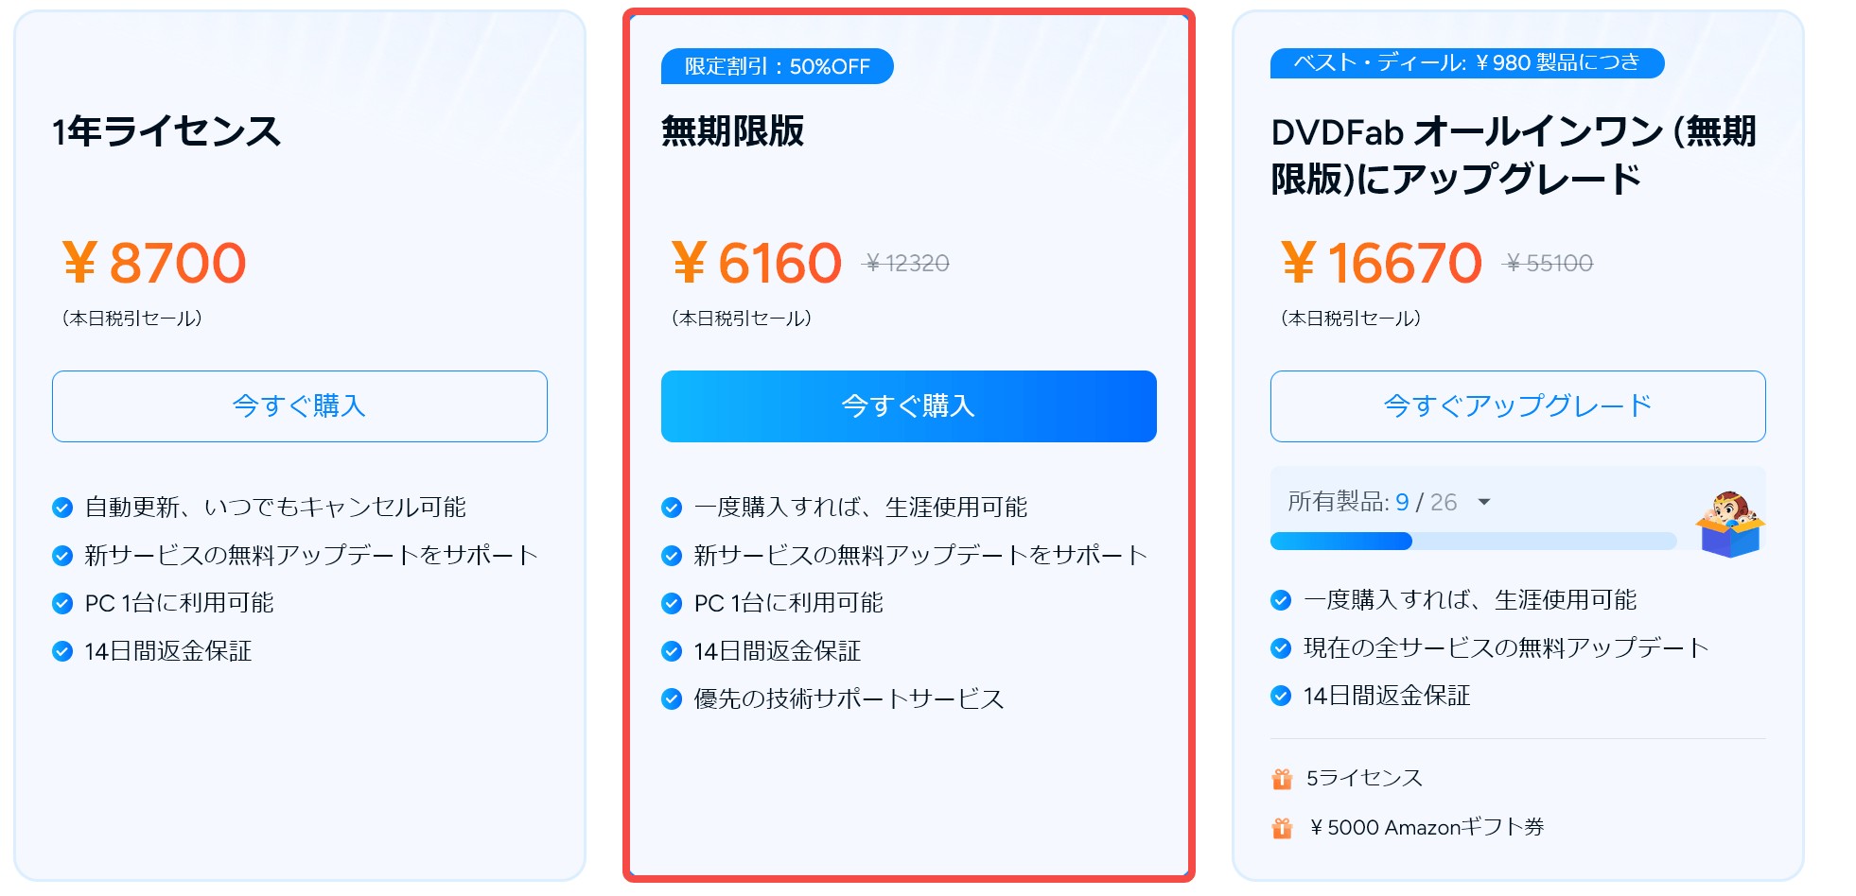Expand the 所有製品 9/26 dropdown arrow
This screenshot has height=896, width=1856.
[x=1484, y=502]
